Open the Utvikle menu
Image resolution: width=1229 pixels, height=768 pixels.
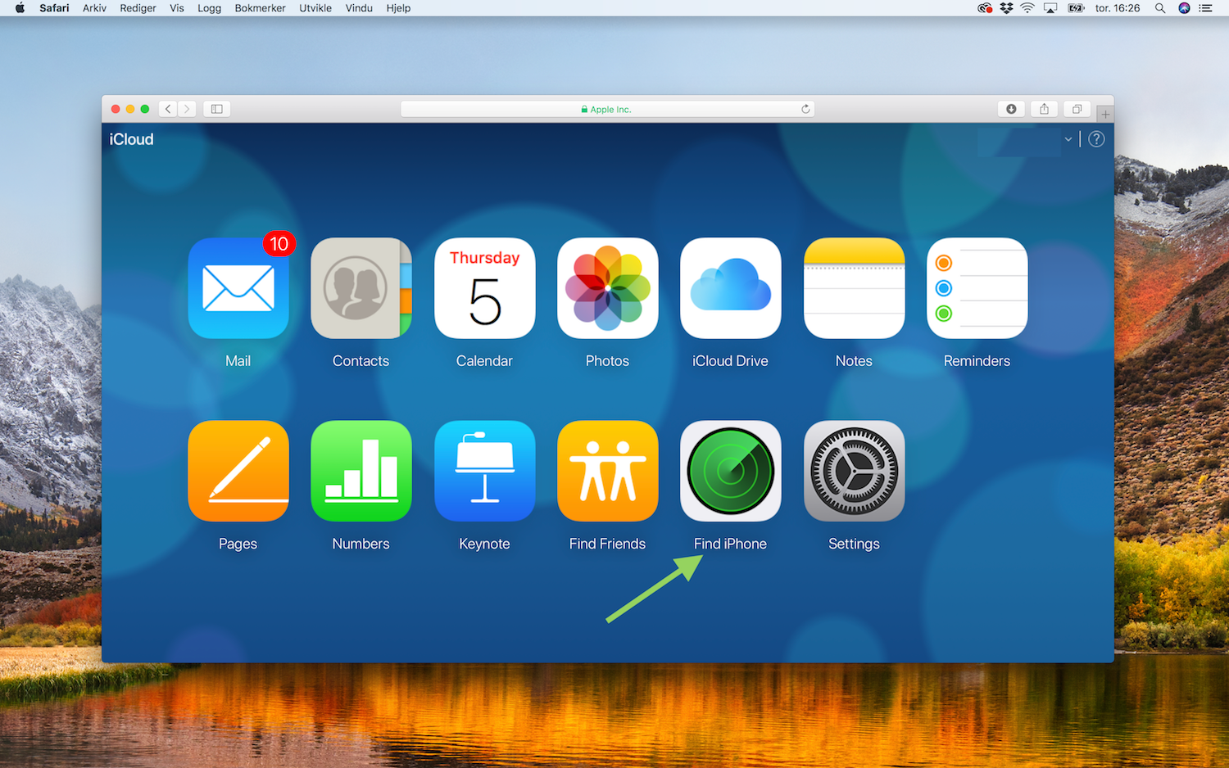(315, 8)
